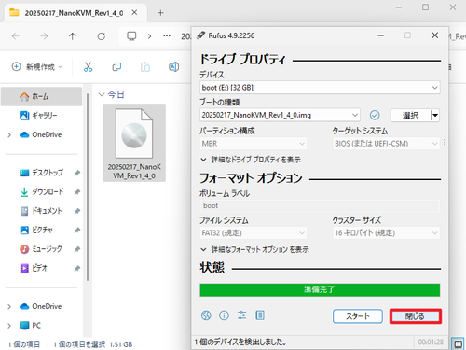Viewport: 466px width, 350px height.
Task: Show the Rufus log icon
Action: click(260, 315)
